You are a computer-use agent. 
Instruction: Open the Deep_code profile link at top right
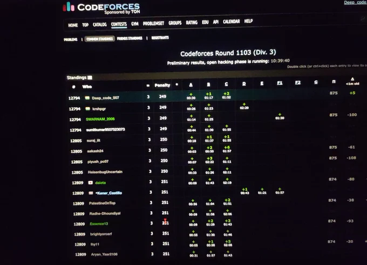click(x=355, y=2)
